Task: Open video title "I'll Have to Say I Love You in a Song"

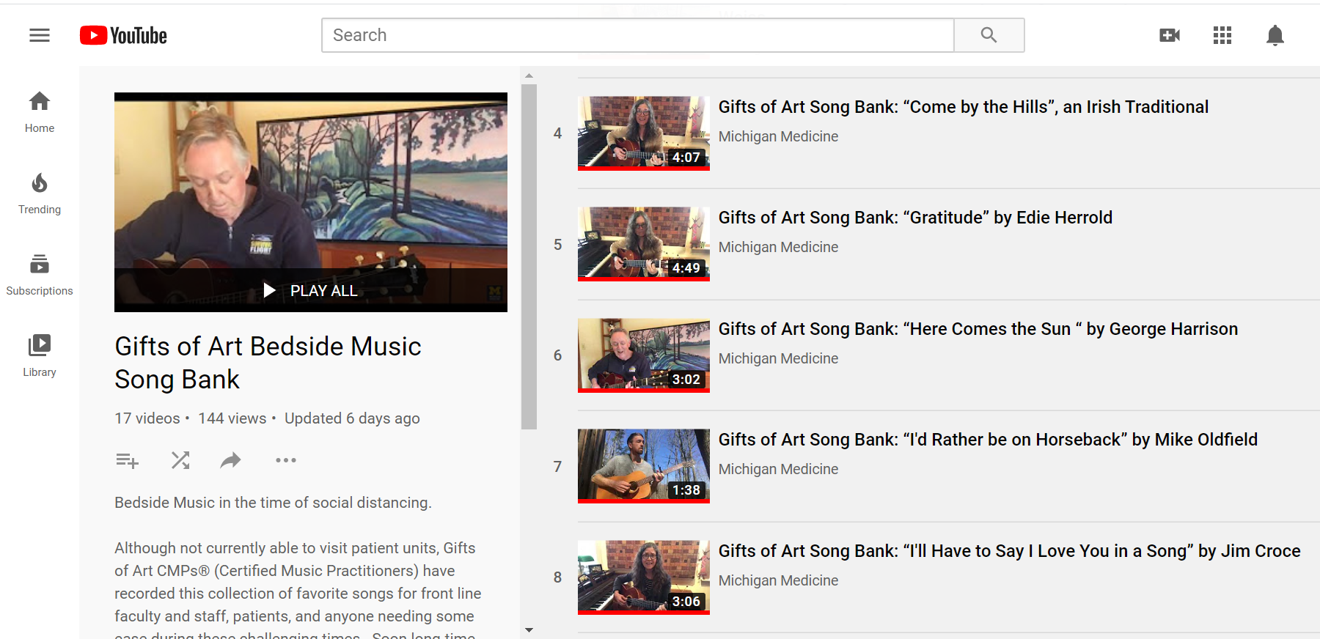Action: (1010, 551)
